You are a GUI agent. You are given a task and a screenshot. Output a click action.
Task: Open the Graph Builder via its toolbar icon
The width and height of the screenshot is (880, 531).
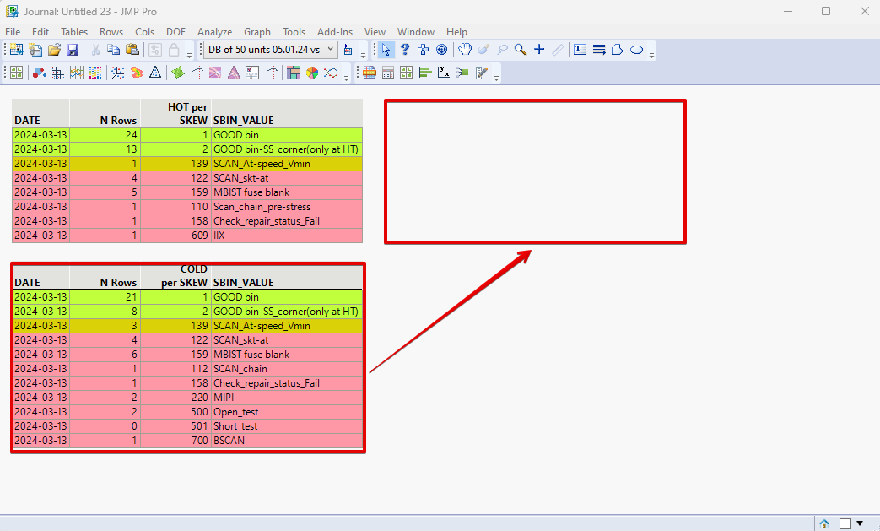tap(15, 73)
